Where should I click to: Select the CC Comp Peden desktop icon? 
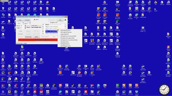98,16
